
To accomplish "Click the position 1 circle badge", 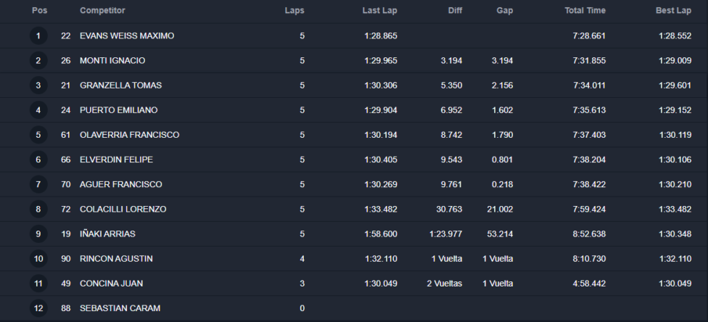I will [x=38, y=36].
